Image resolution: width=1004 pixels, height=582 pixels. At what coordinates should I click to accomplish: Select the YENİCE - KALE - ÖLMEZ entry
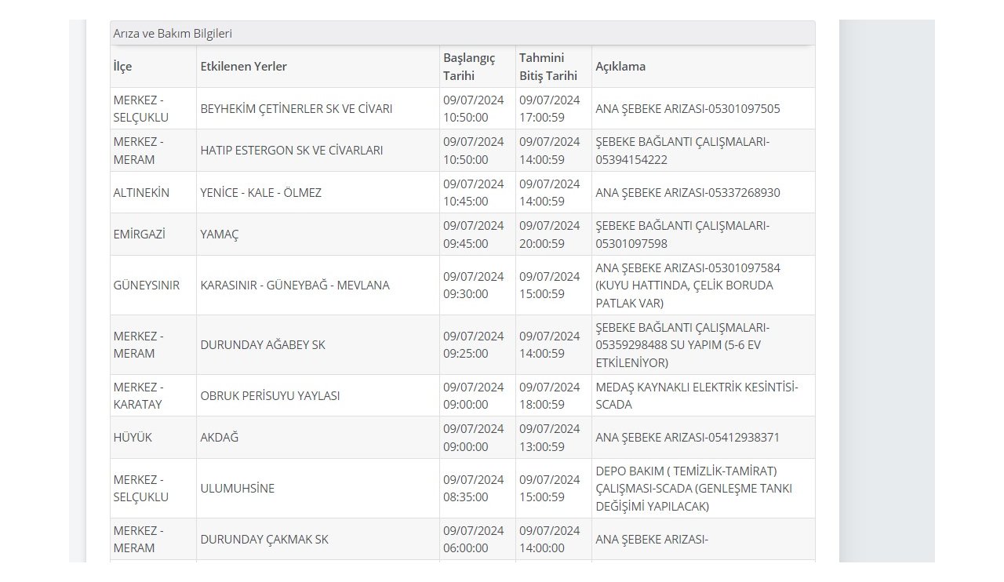(260, 193)
